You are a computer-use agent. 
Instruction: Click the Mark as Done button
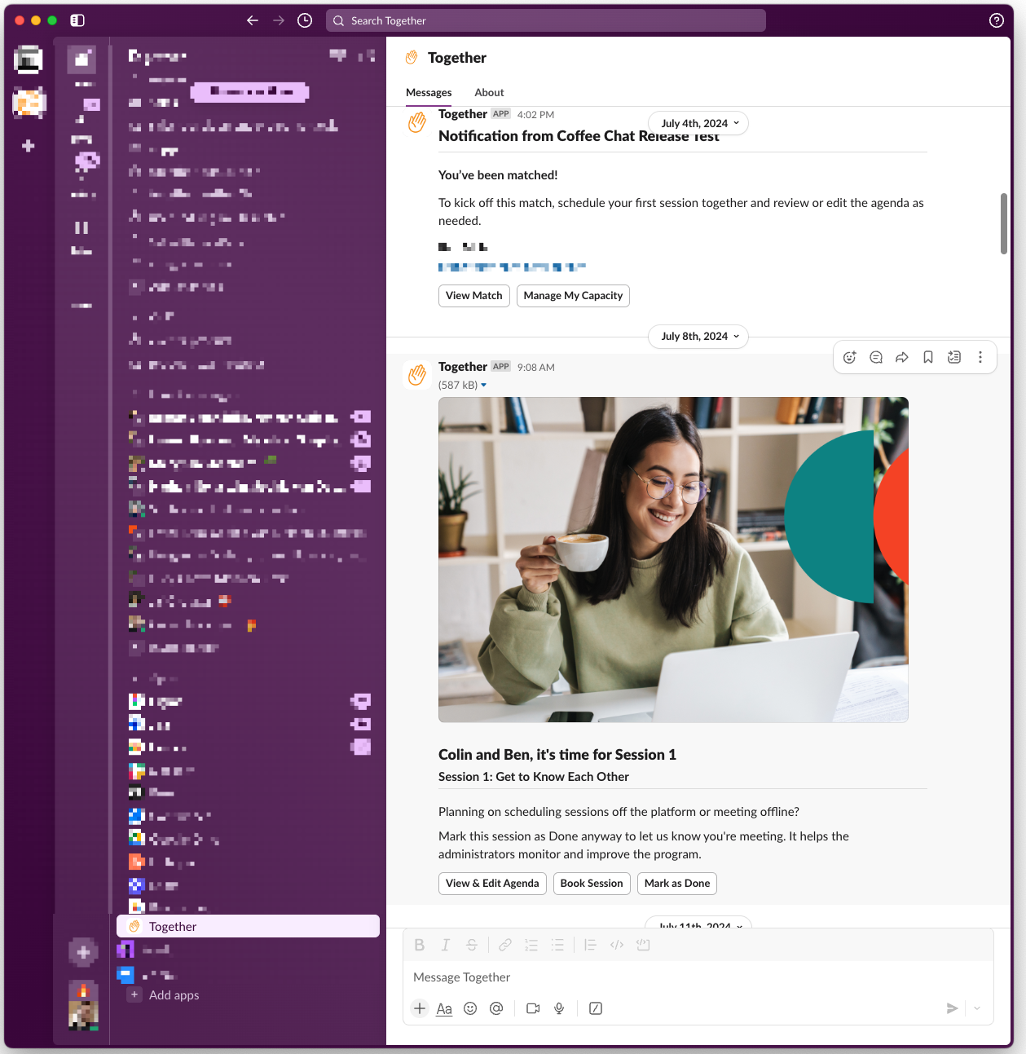[677, 883]
